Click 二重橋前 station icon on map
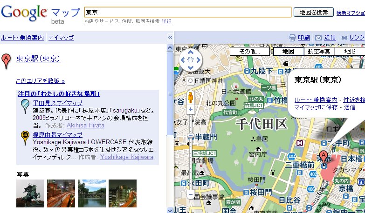 tap(300, 173)
